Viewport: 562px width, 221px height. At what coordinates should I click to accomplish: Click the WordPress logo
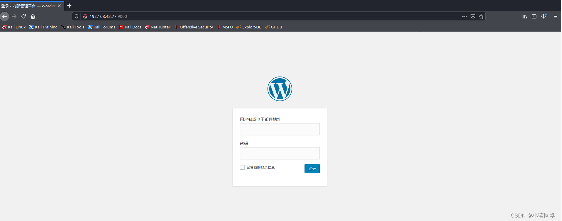coord(280,89)
